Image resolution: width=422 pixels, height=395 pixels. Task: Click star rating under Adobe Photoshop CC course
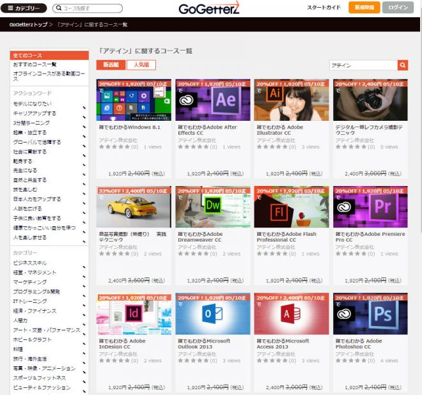coord(352,360)
